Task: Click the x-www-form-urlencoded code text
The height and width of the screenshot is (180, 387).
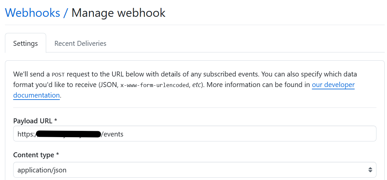Action: pyautogui.click(x=155, y=85)
